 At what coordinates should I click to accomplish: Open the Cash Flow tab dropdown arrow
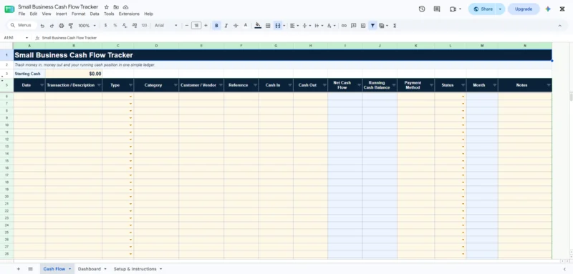coord(69,269)
